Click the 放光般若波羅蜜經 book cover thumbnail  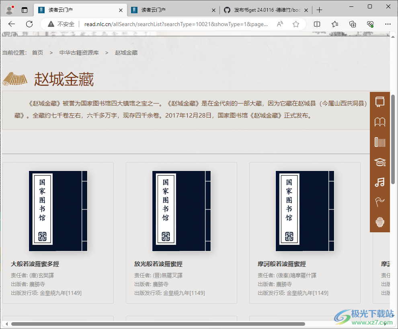[181, 211]
